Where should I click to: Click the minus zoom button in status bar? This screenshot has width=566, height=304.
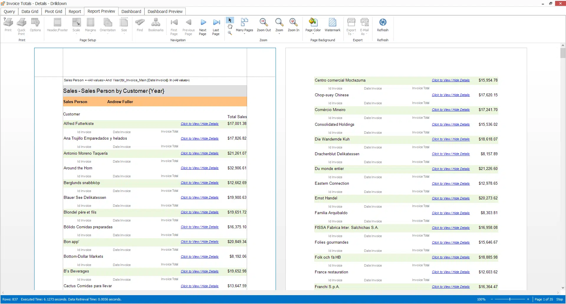click(492, 299)
